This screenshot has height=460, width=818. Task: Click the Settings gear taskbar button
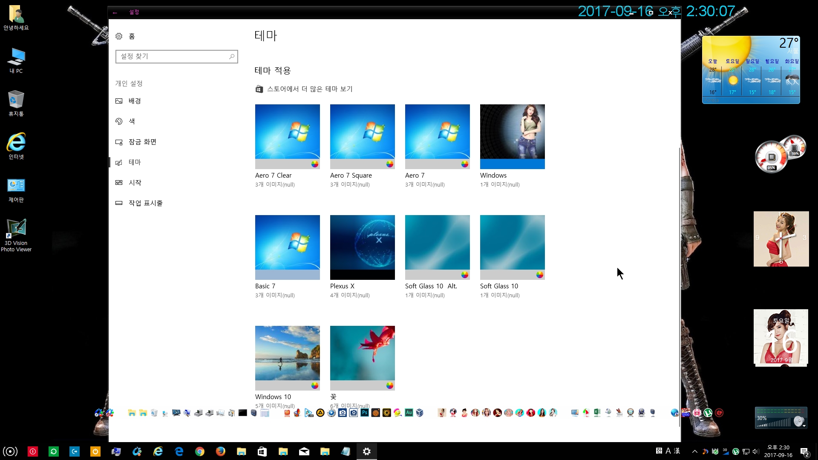[367, 451]
